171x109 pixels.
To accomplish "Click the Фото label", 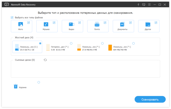I will coord(20,29).
